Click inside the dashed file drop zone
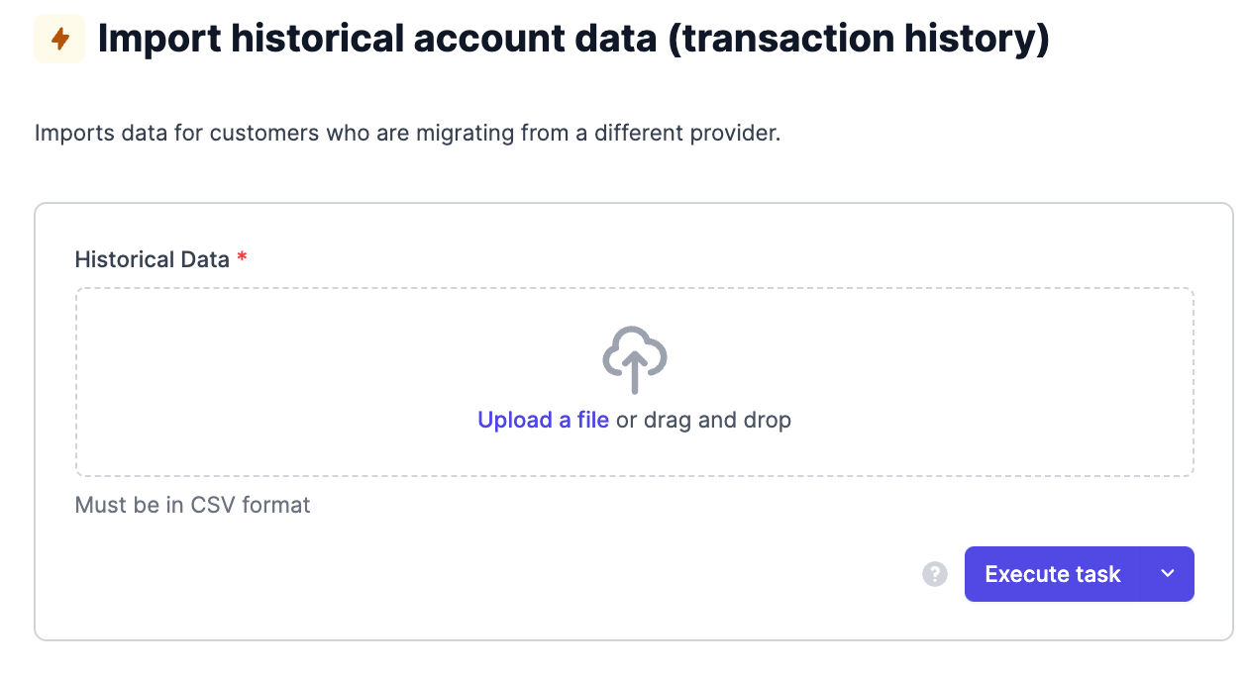Image resolution: width=1246 pixels, height=675 pixels. tap(635, 382)
